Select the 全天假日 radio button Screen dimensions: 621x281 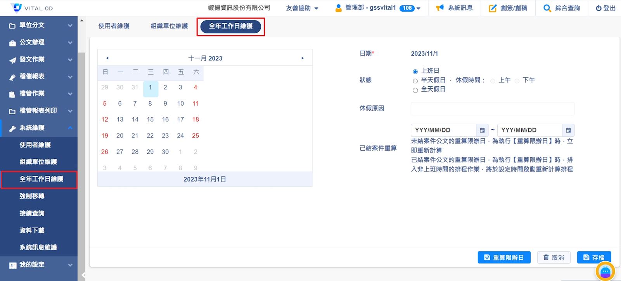pyautogui.click(x=415, y=90)
